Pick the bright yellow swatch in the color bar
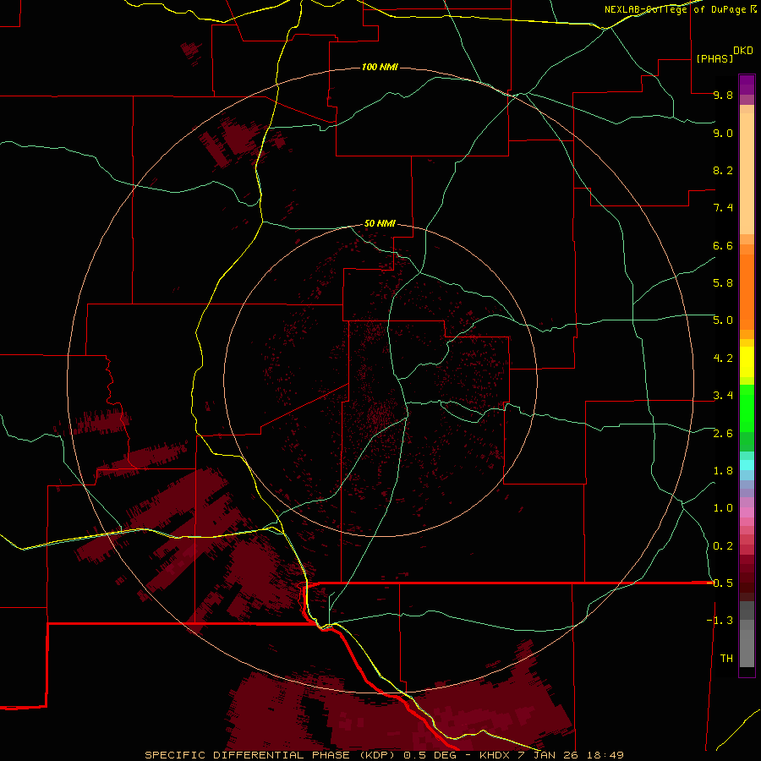This screenshot has height=761, width=761. pyautogui.click(x=747, y=362)
